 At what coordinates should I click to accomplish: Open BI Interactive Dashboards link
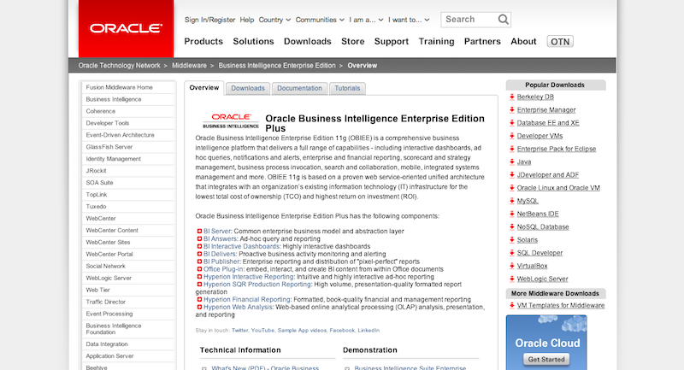[242, 246]
